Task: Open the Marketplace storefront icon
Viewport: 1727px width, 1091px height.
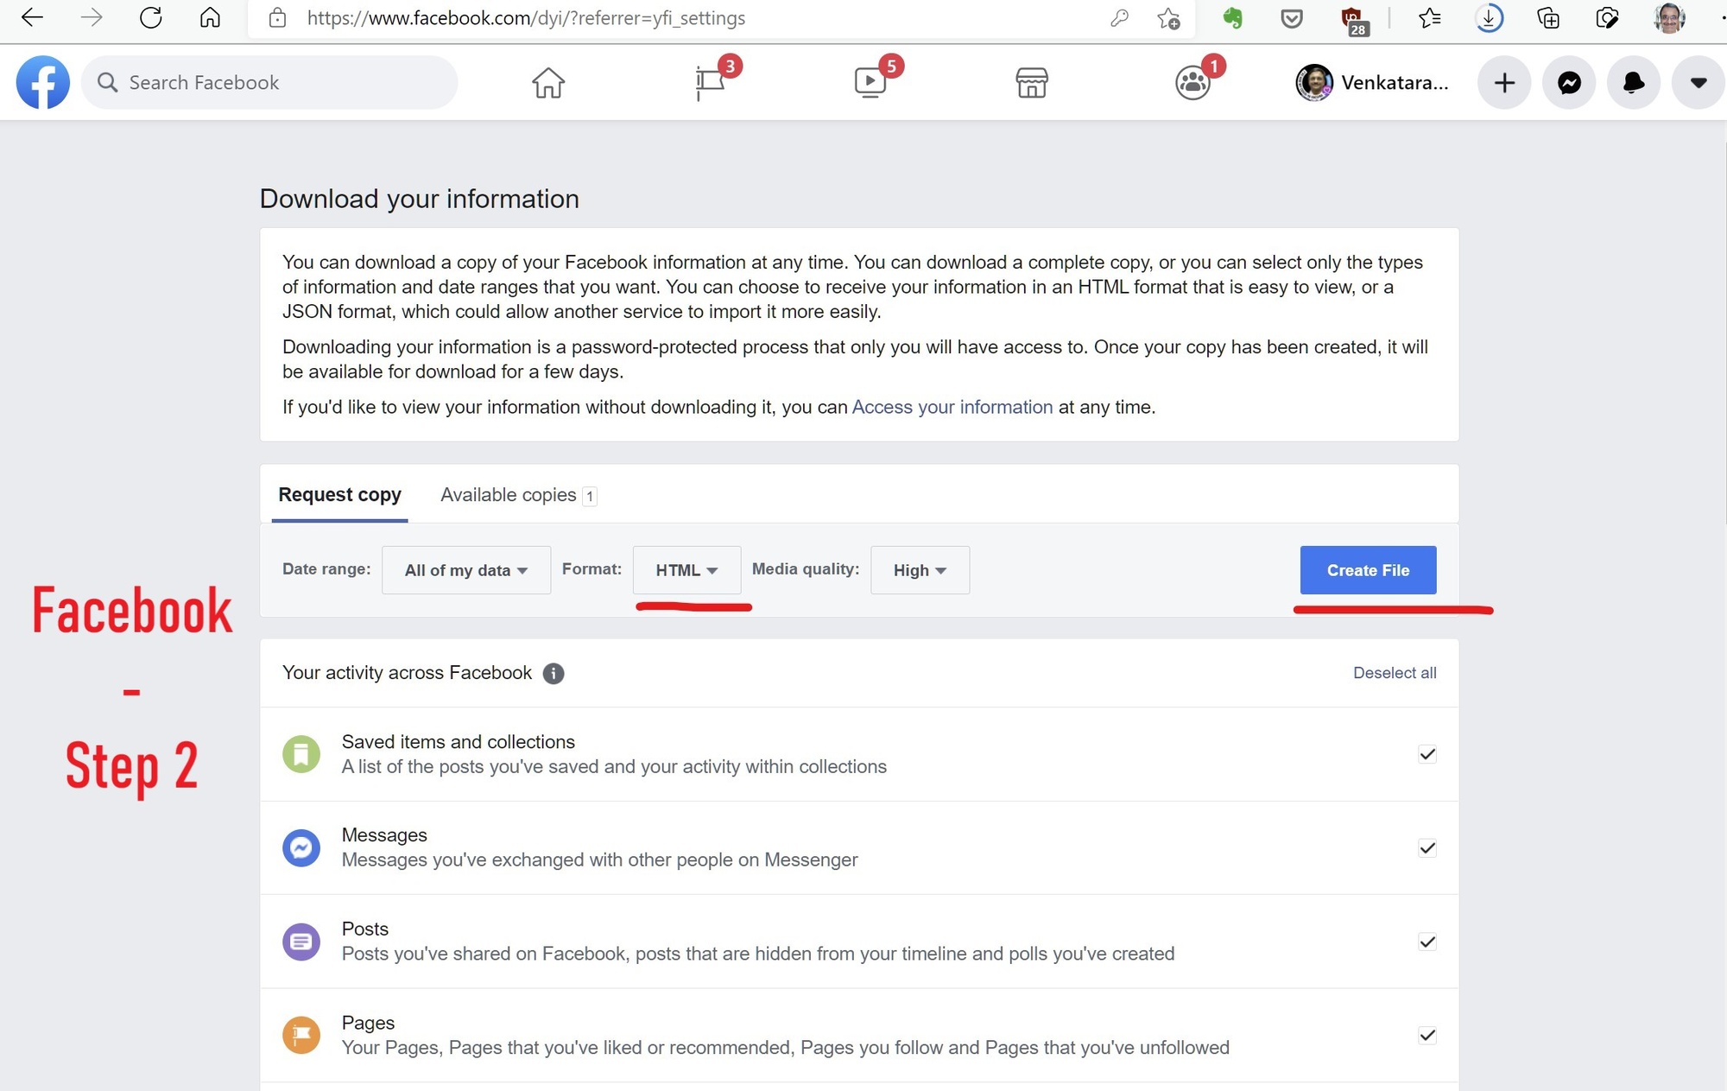Action: (1033, 82)
